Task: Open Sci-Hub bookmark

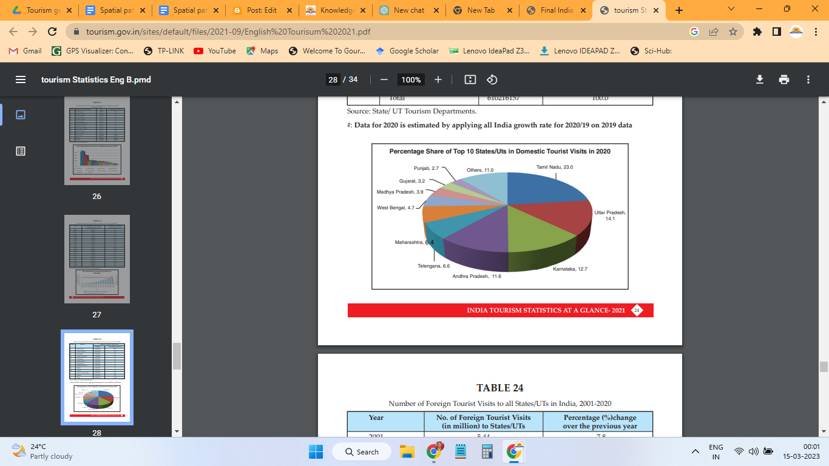Action: pos(651,51)
